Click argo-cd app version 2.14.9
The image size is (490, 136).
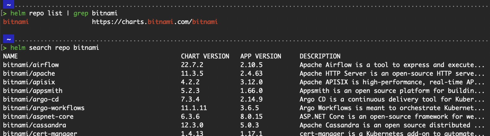[x=251, y=99]
